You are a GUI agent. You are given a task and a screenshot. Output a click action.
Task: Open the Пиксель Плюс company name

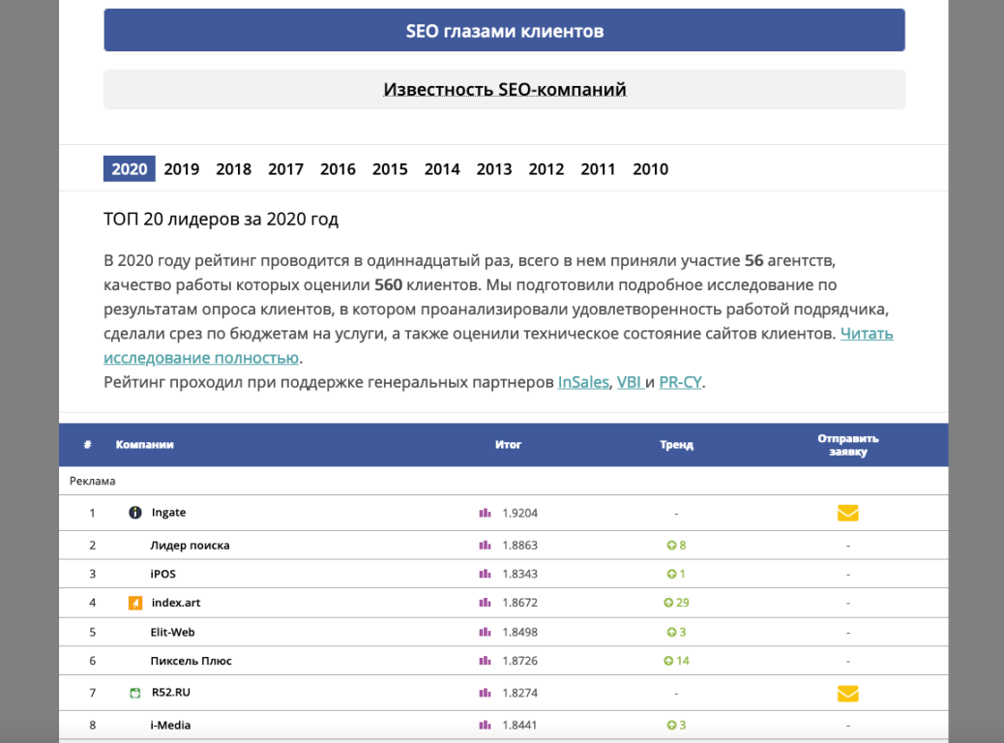[x=192, y=661]
